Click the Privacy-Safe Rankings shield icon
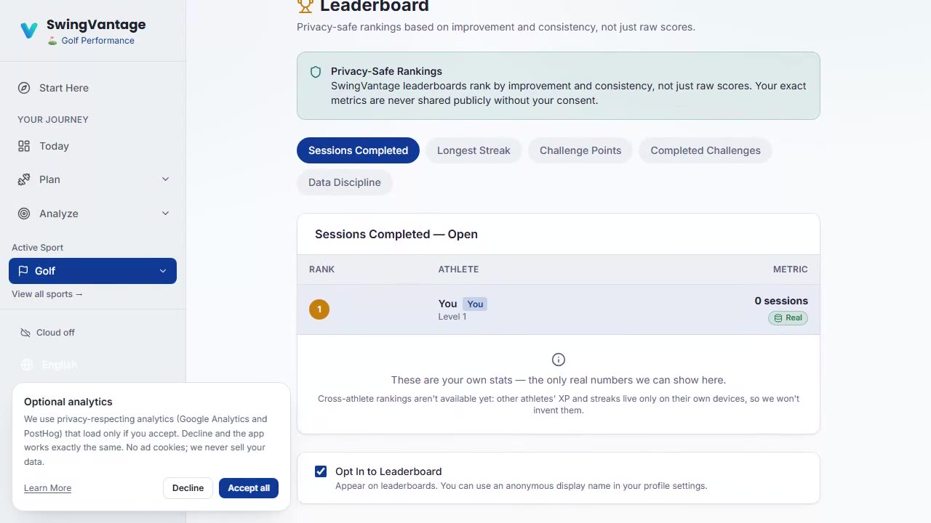This screenshot has width=931, height=523. tap(316, 72)
